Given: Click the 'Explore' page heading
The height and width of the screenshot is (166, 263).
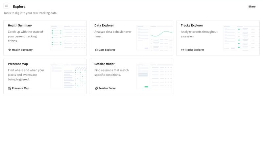Looking at the screenshot, I should pyautogui.click(x=19, y=7).
